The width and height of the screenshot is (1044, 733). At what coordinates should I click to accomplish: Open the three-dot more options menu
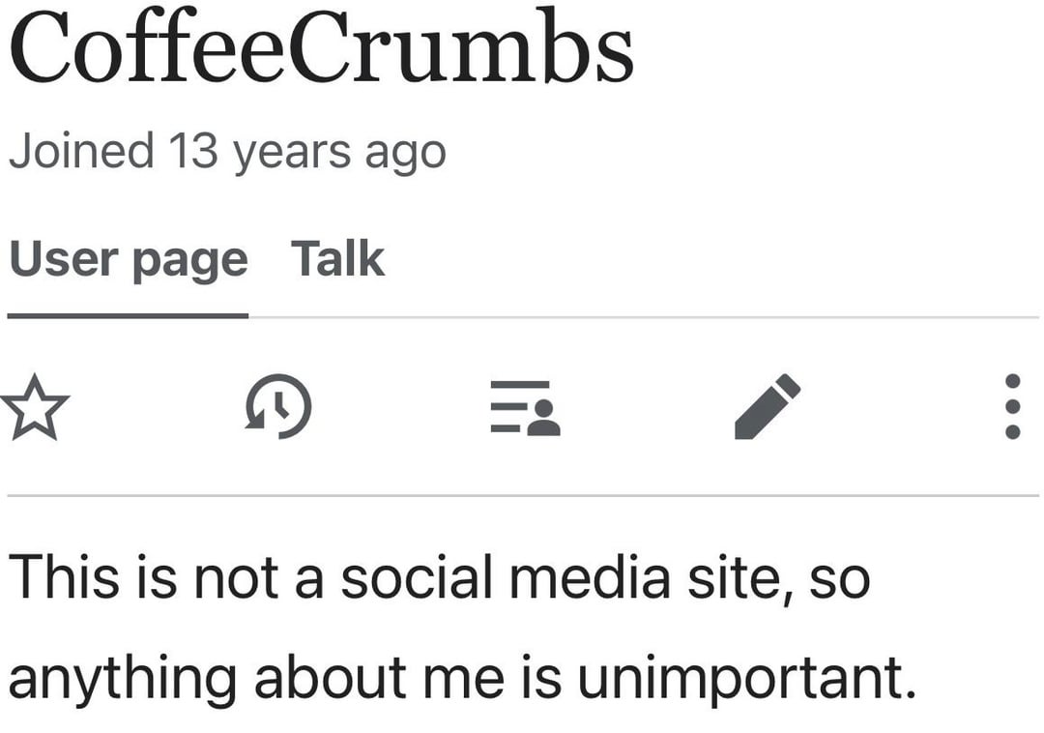[x=1012, y=406]
